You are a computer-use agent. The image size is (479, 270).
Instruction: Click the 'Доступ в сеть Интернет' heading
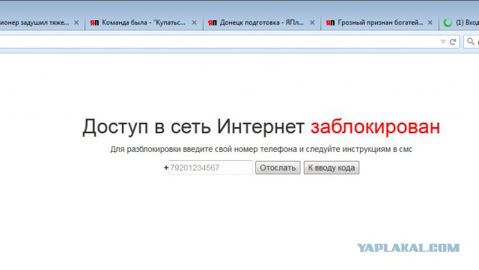point(193,126)
